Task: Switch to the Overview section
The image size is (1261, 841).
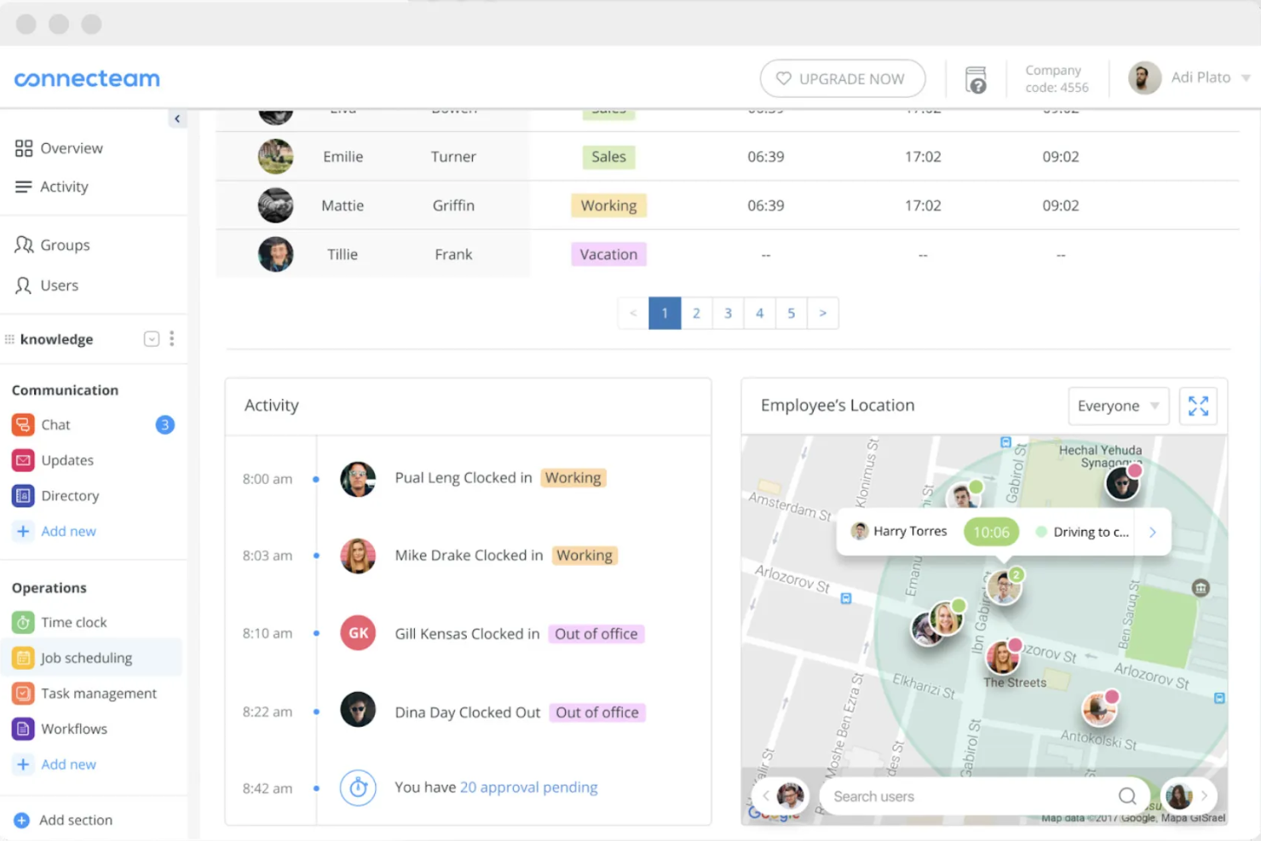Action: (x=71, y=147)
